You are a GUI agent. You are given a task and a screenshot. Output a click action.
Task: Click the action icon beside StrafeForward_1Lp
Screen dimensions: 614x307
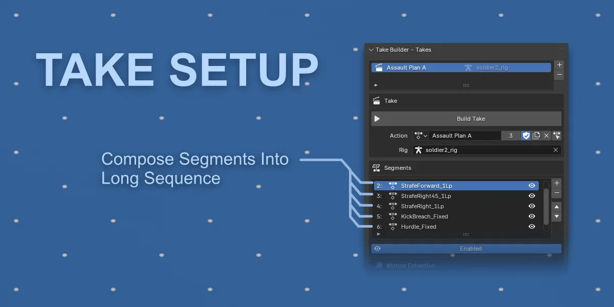click(x=392, y=186)
